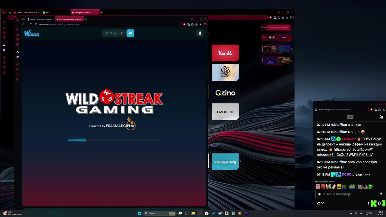Open Opera GX from the taskbar
This screenshot has width=386, height=217.
point(200,213)
